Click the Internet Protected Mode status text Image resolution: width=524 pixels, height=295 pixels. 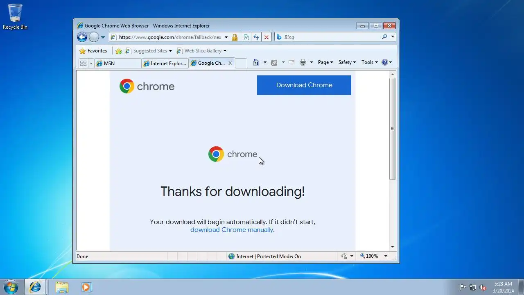click(269, 256)
